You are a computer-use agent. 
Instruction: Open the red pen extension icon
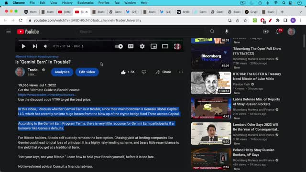pos(270,20)
